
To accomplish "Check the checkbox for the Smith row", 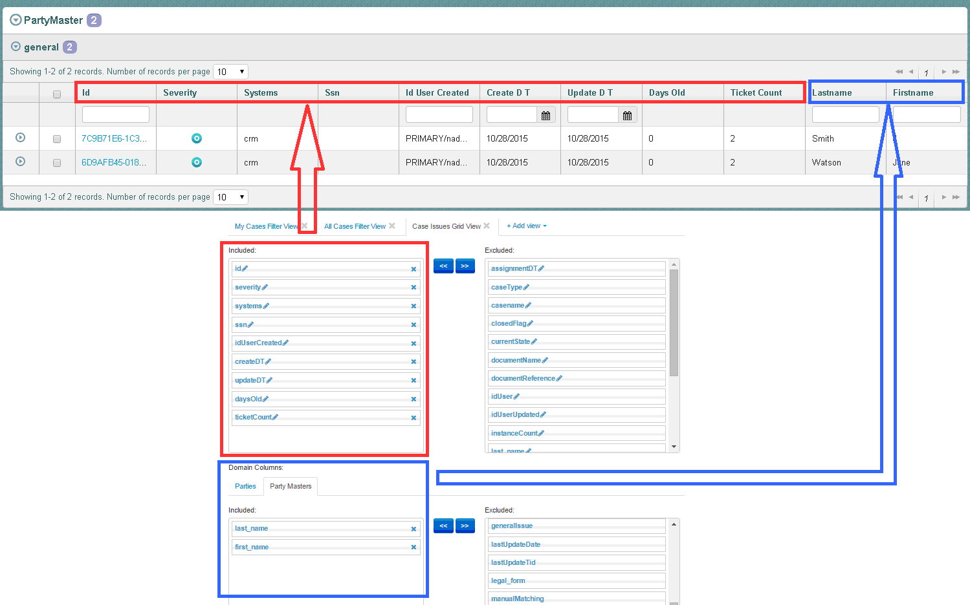I will 57,139.
